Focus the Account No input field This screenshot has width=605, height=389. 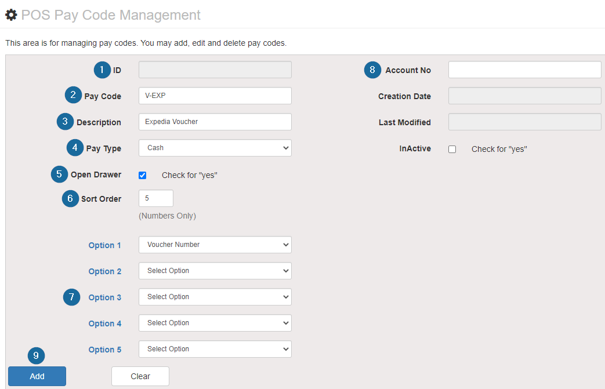coord(525,70)
